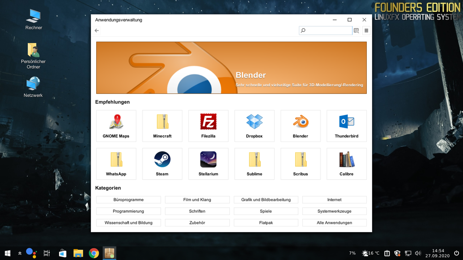Open the Blender featured banner

coord(231,68)
